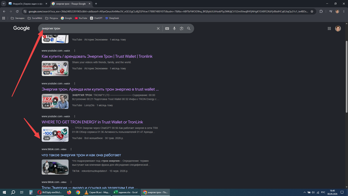This screenshot has width=348, height=196.
Task: Open the YouTube bookmark
Action: click(x=81, y=18)
